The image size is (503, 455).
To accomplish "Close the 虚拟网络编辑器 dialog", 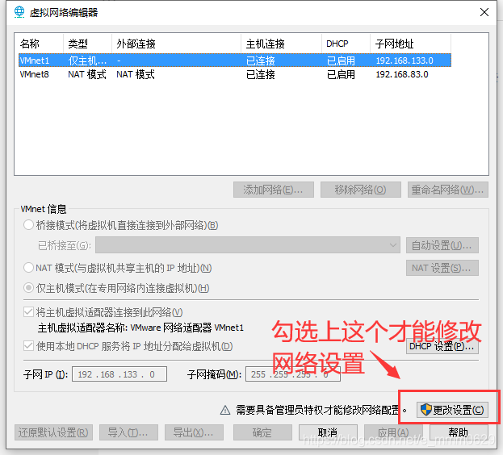I will (x=484, y=12).
